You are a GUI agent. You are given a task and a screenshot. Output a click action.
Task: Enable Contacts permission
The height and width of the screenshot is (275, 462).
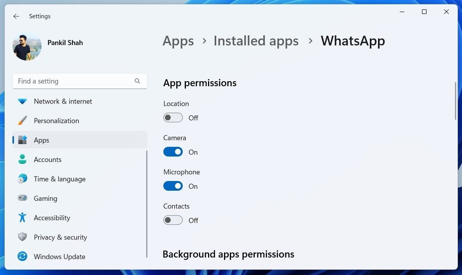(x=173, y=220)
